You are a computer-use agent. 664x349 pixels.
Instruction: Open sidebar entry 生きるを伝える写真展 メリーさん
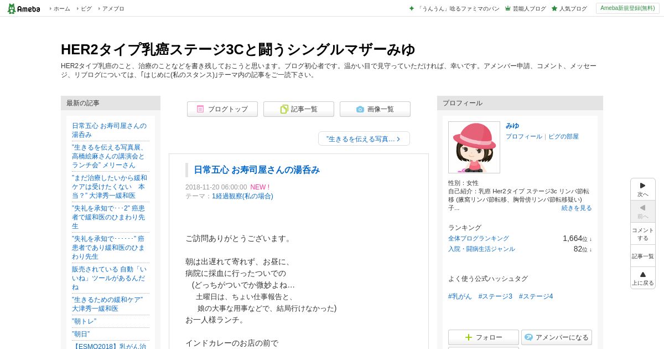coord(109,156)
